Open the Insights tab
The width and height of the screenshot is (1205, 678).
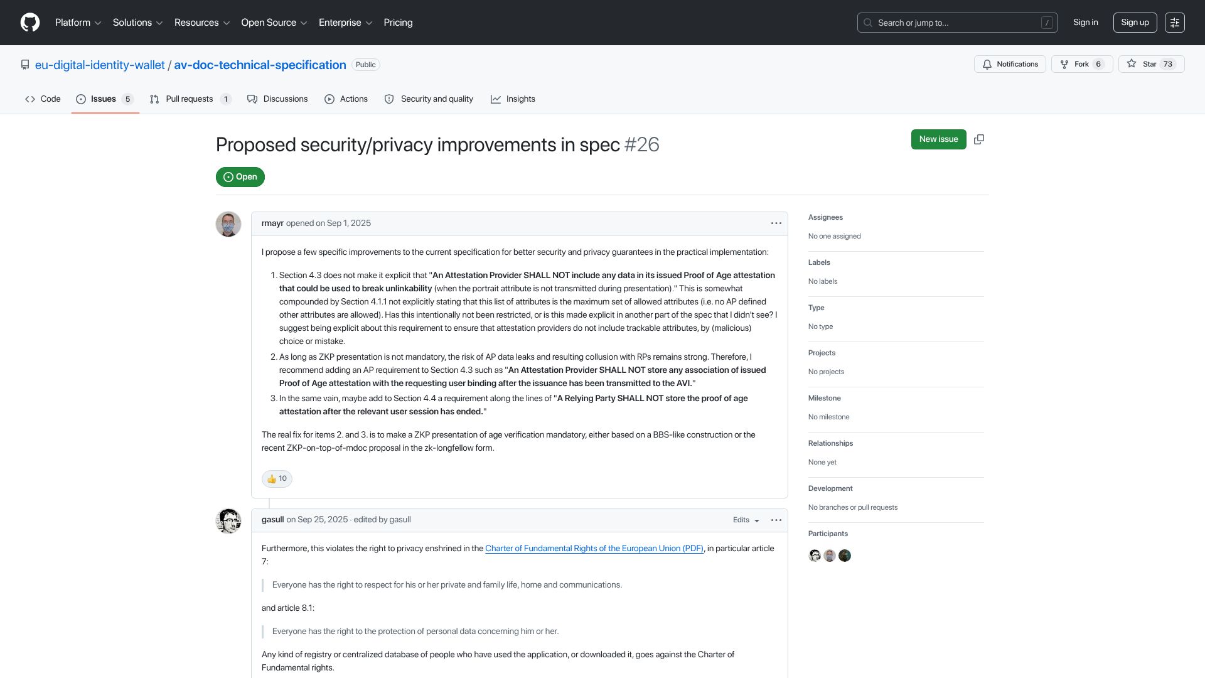[x=513, y=99]
